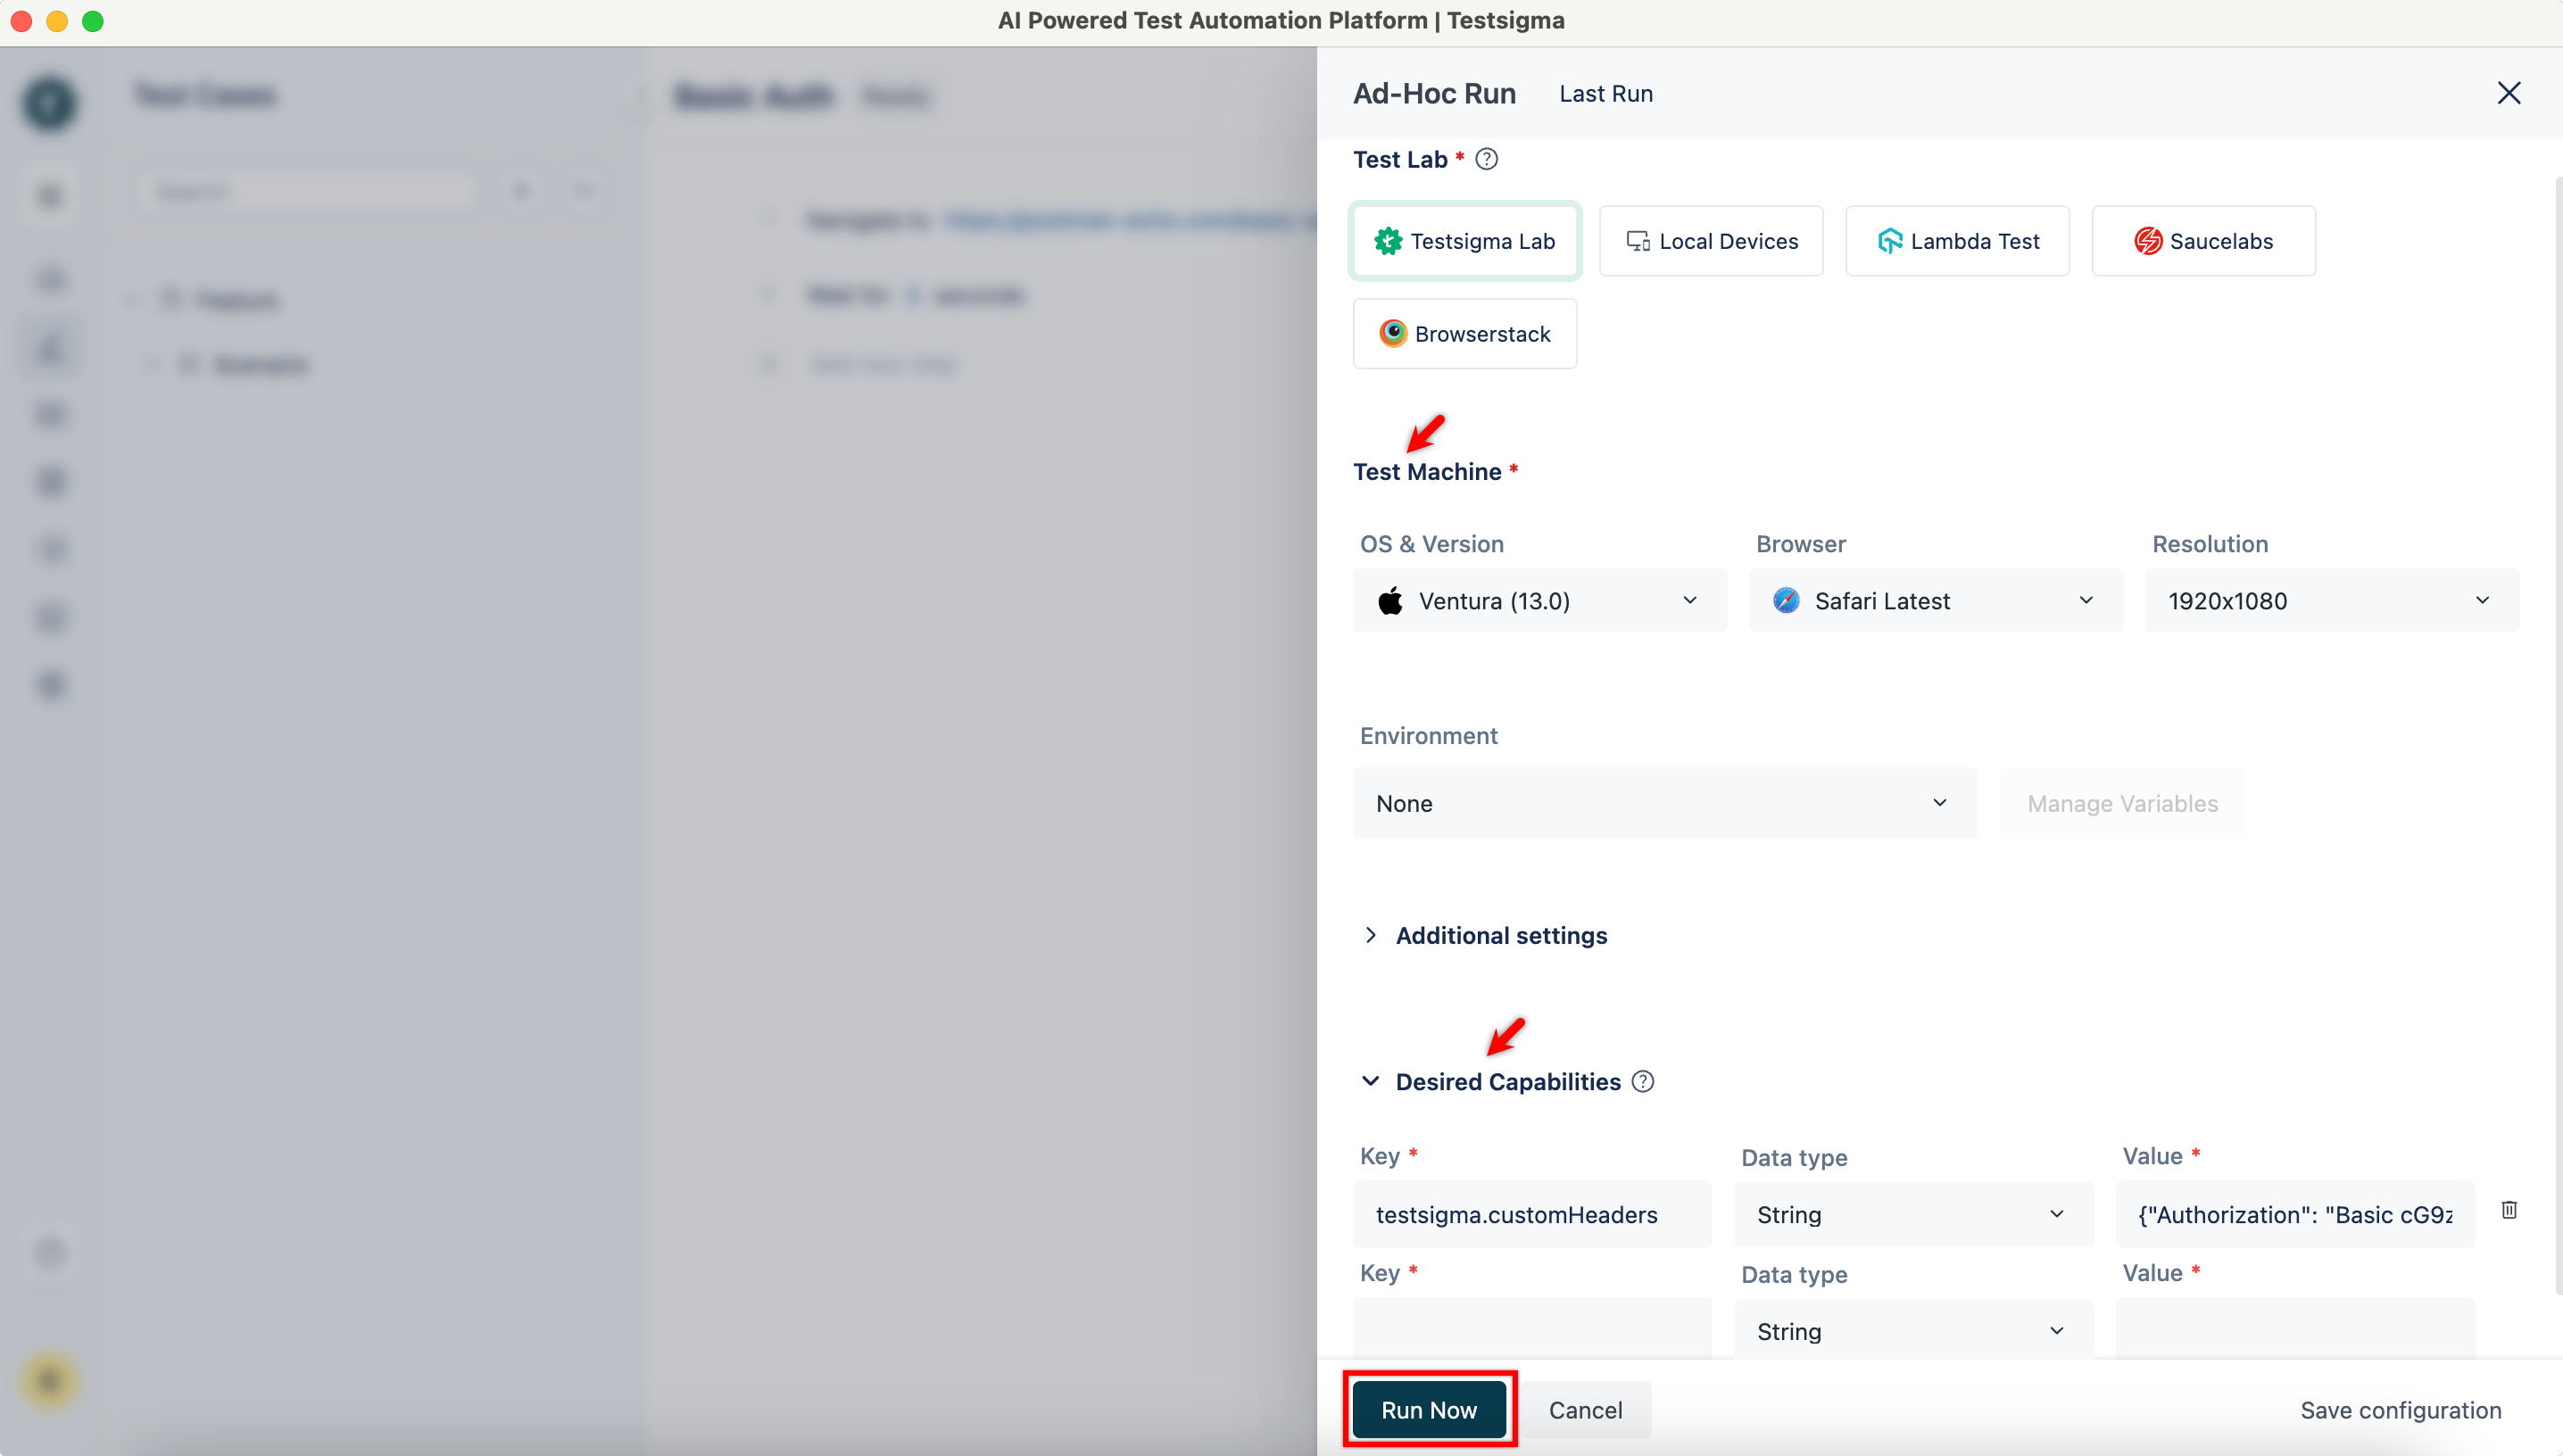
Task: Close the Ad-Hoc Run panel
Action: pos(2508,93)
